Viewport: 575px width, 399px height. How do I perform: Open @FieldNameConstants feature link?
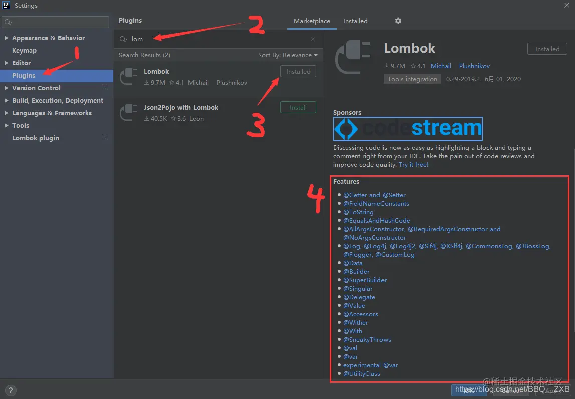tap(376, 204)
